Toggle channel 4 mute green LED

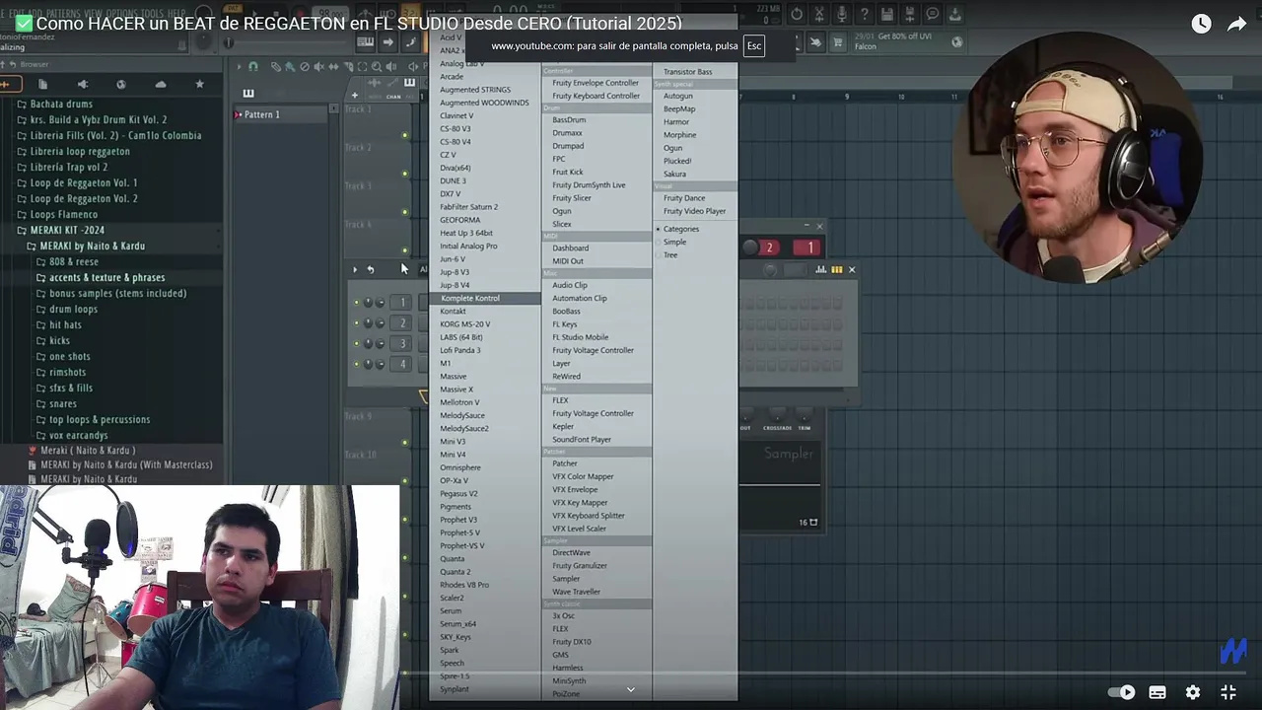click(356, 364)
